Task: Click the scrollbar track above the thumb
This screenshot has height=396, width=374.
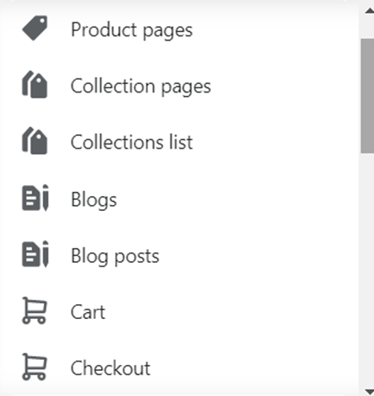Action: pos(368,28)
